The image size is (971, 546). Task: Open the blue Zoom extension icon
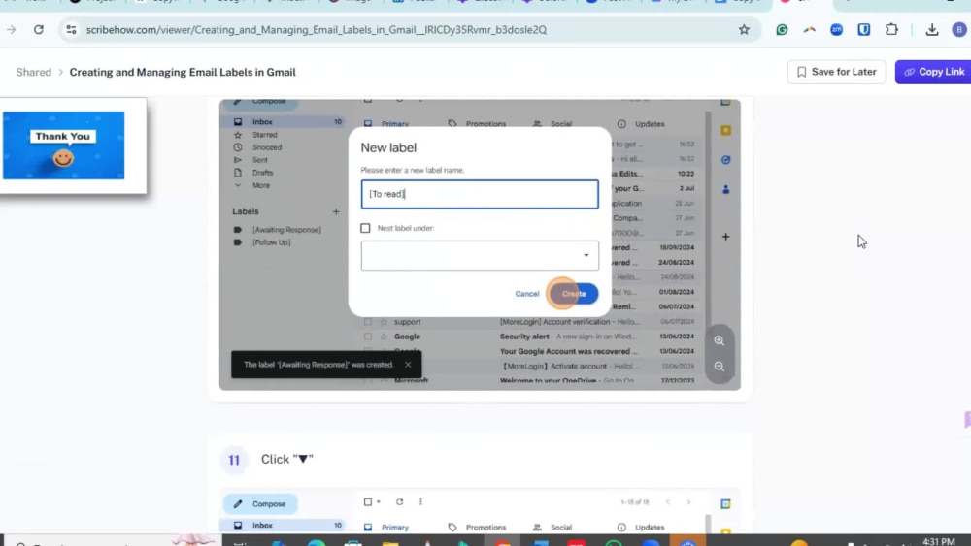[x=836, y=30]
